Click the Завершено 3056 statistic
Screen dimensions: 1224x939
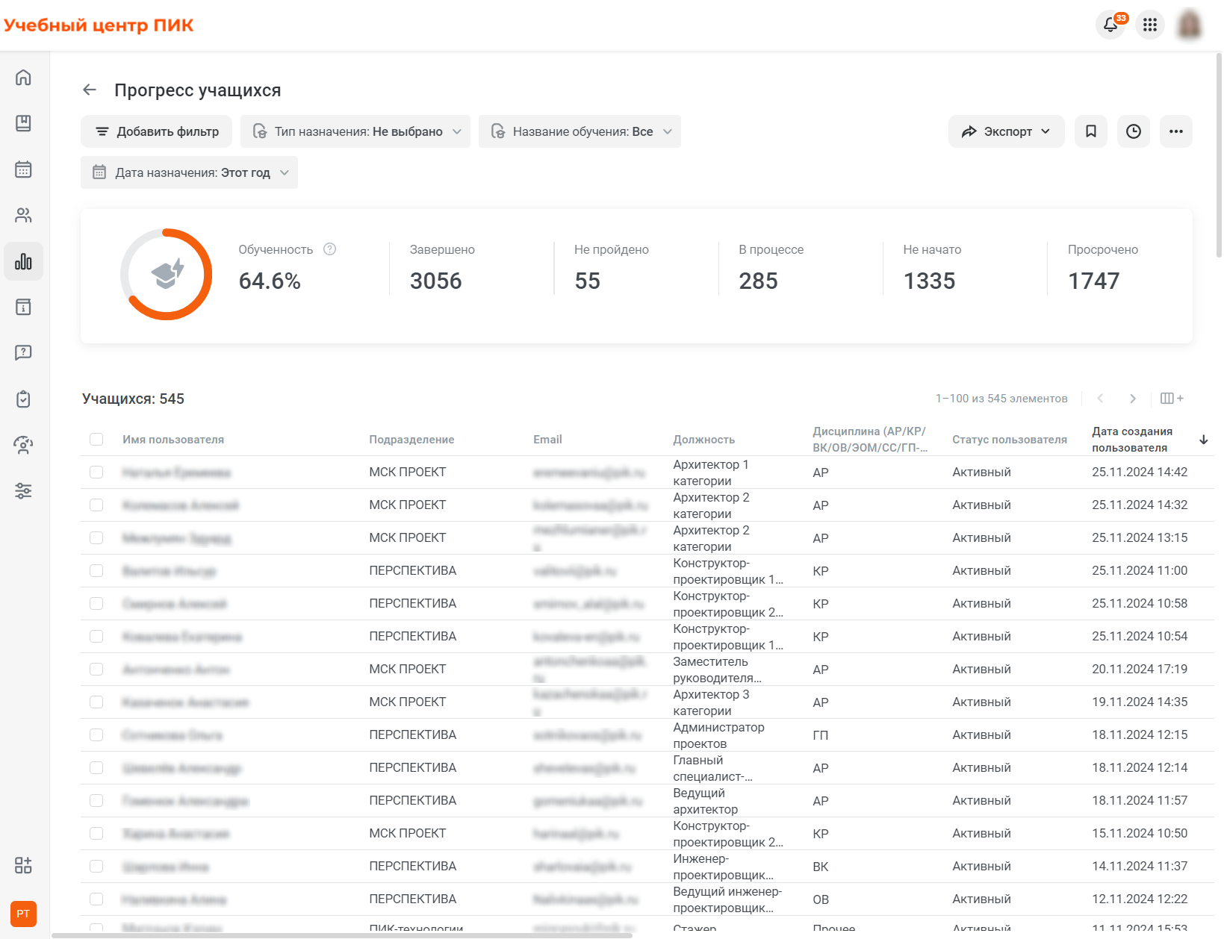[442, 269]
